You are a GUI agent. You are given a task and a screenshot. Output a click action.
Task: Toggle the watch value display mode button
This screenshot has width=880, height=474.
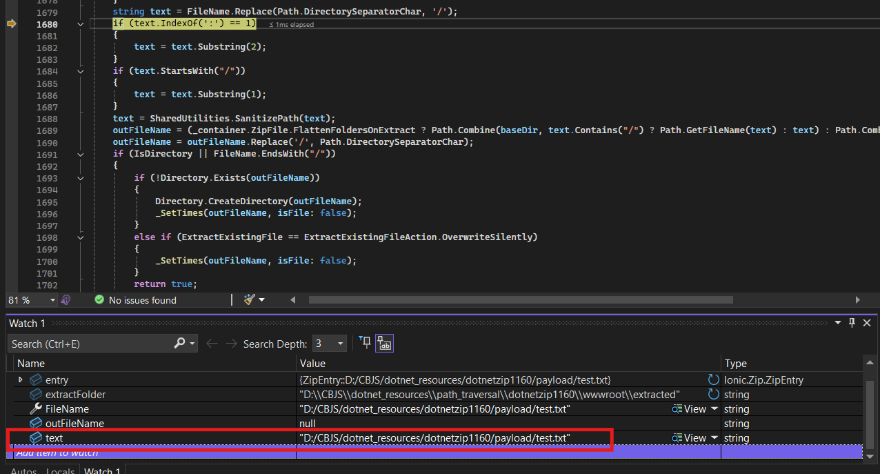point(384,343)
